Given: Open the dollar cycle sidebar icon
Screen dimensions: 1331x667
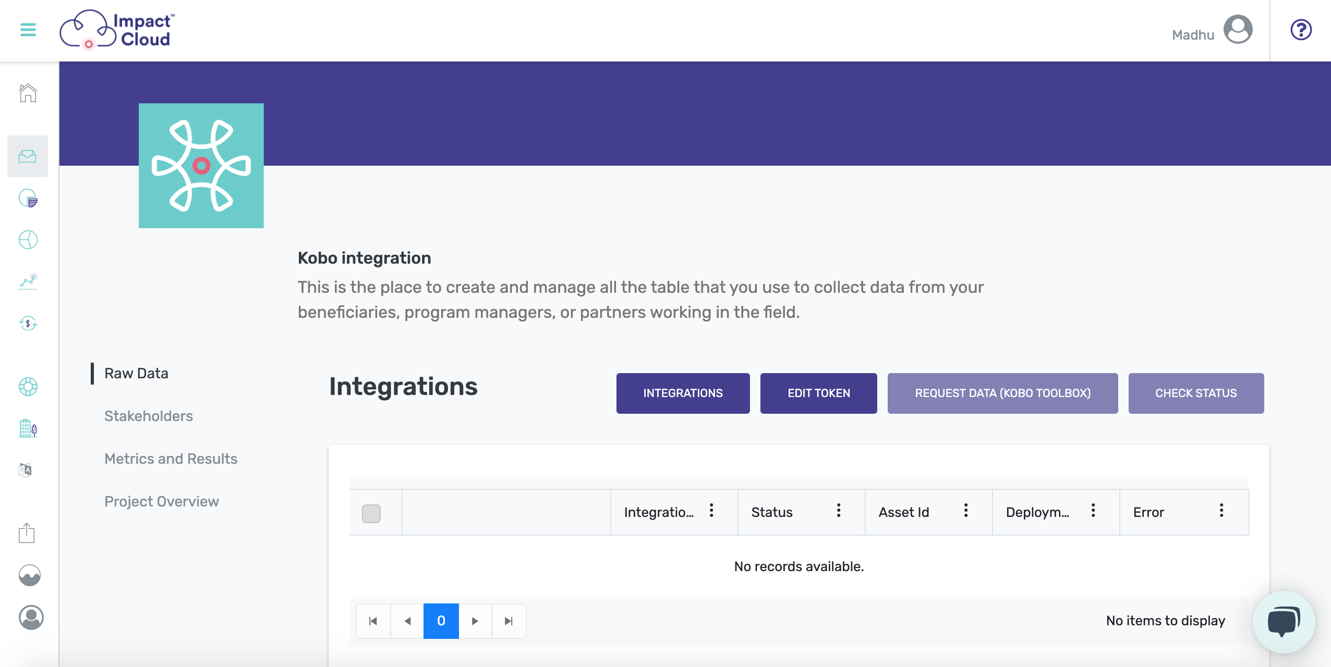Looking at the screenshot, I should coord(28,324).
